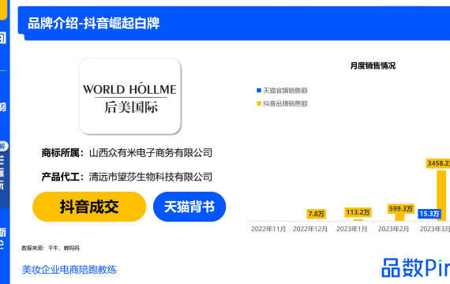Click the 月度销售情况 chart title
Viewport: 450px width, 284px height.
373,65
